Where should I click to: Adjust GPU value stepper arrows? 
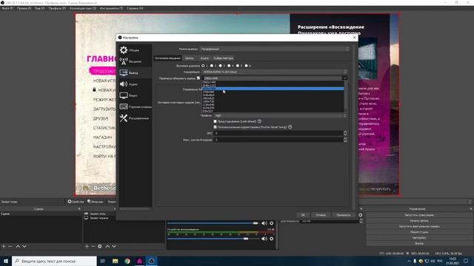[345, 133]
